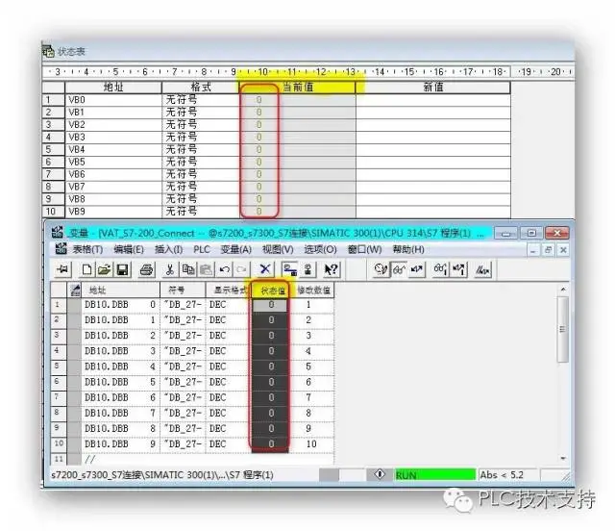Click the variable window title bar icon

click(58, 232)
